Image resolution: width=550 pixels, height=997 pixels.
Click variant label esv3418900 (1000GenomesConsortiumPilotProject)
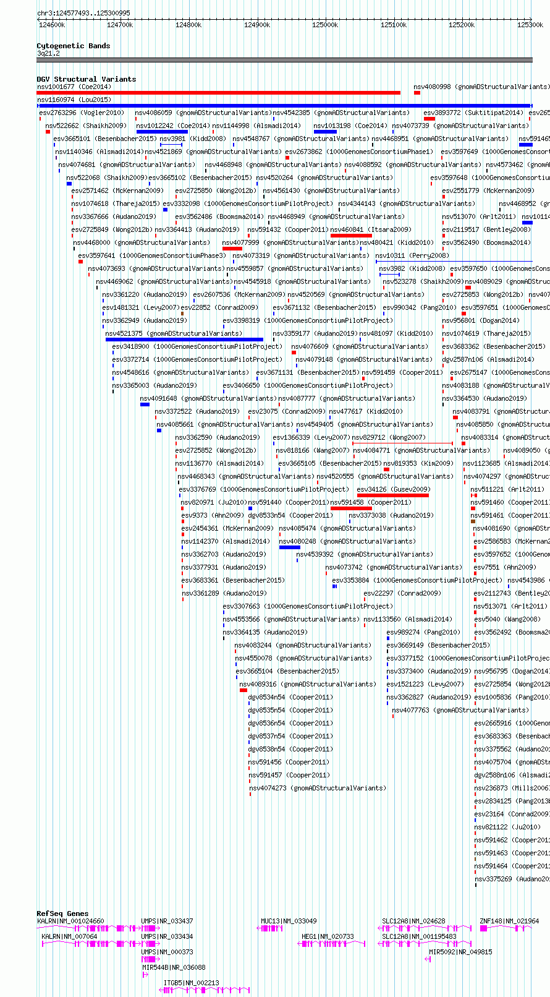coord(197,346)
